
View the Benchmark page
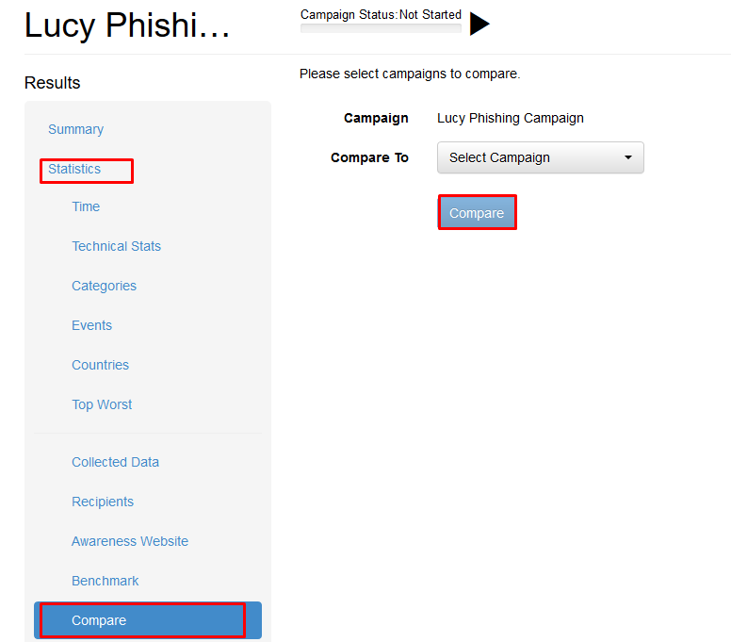pyautogui.click(x=106, y=581)
